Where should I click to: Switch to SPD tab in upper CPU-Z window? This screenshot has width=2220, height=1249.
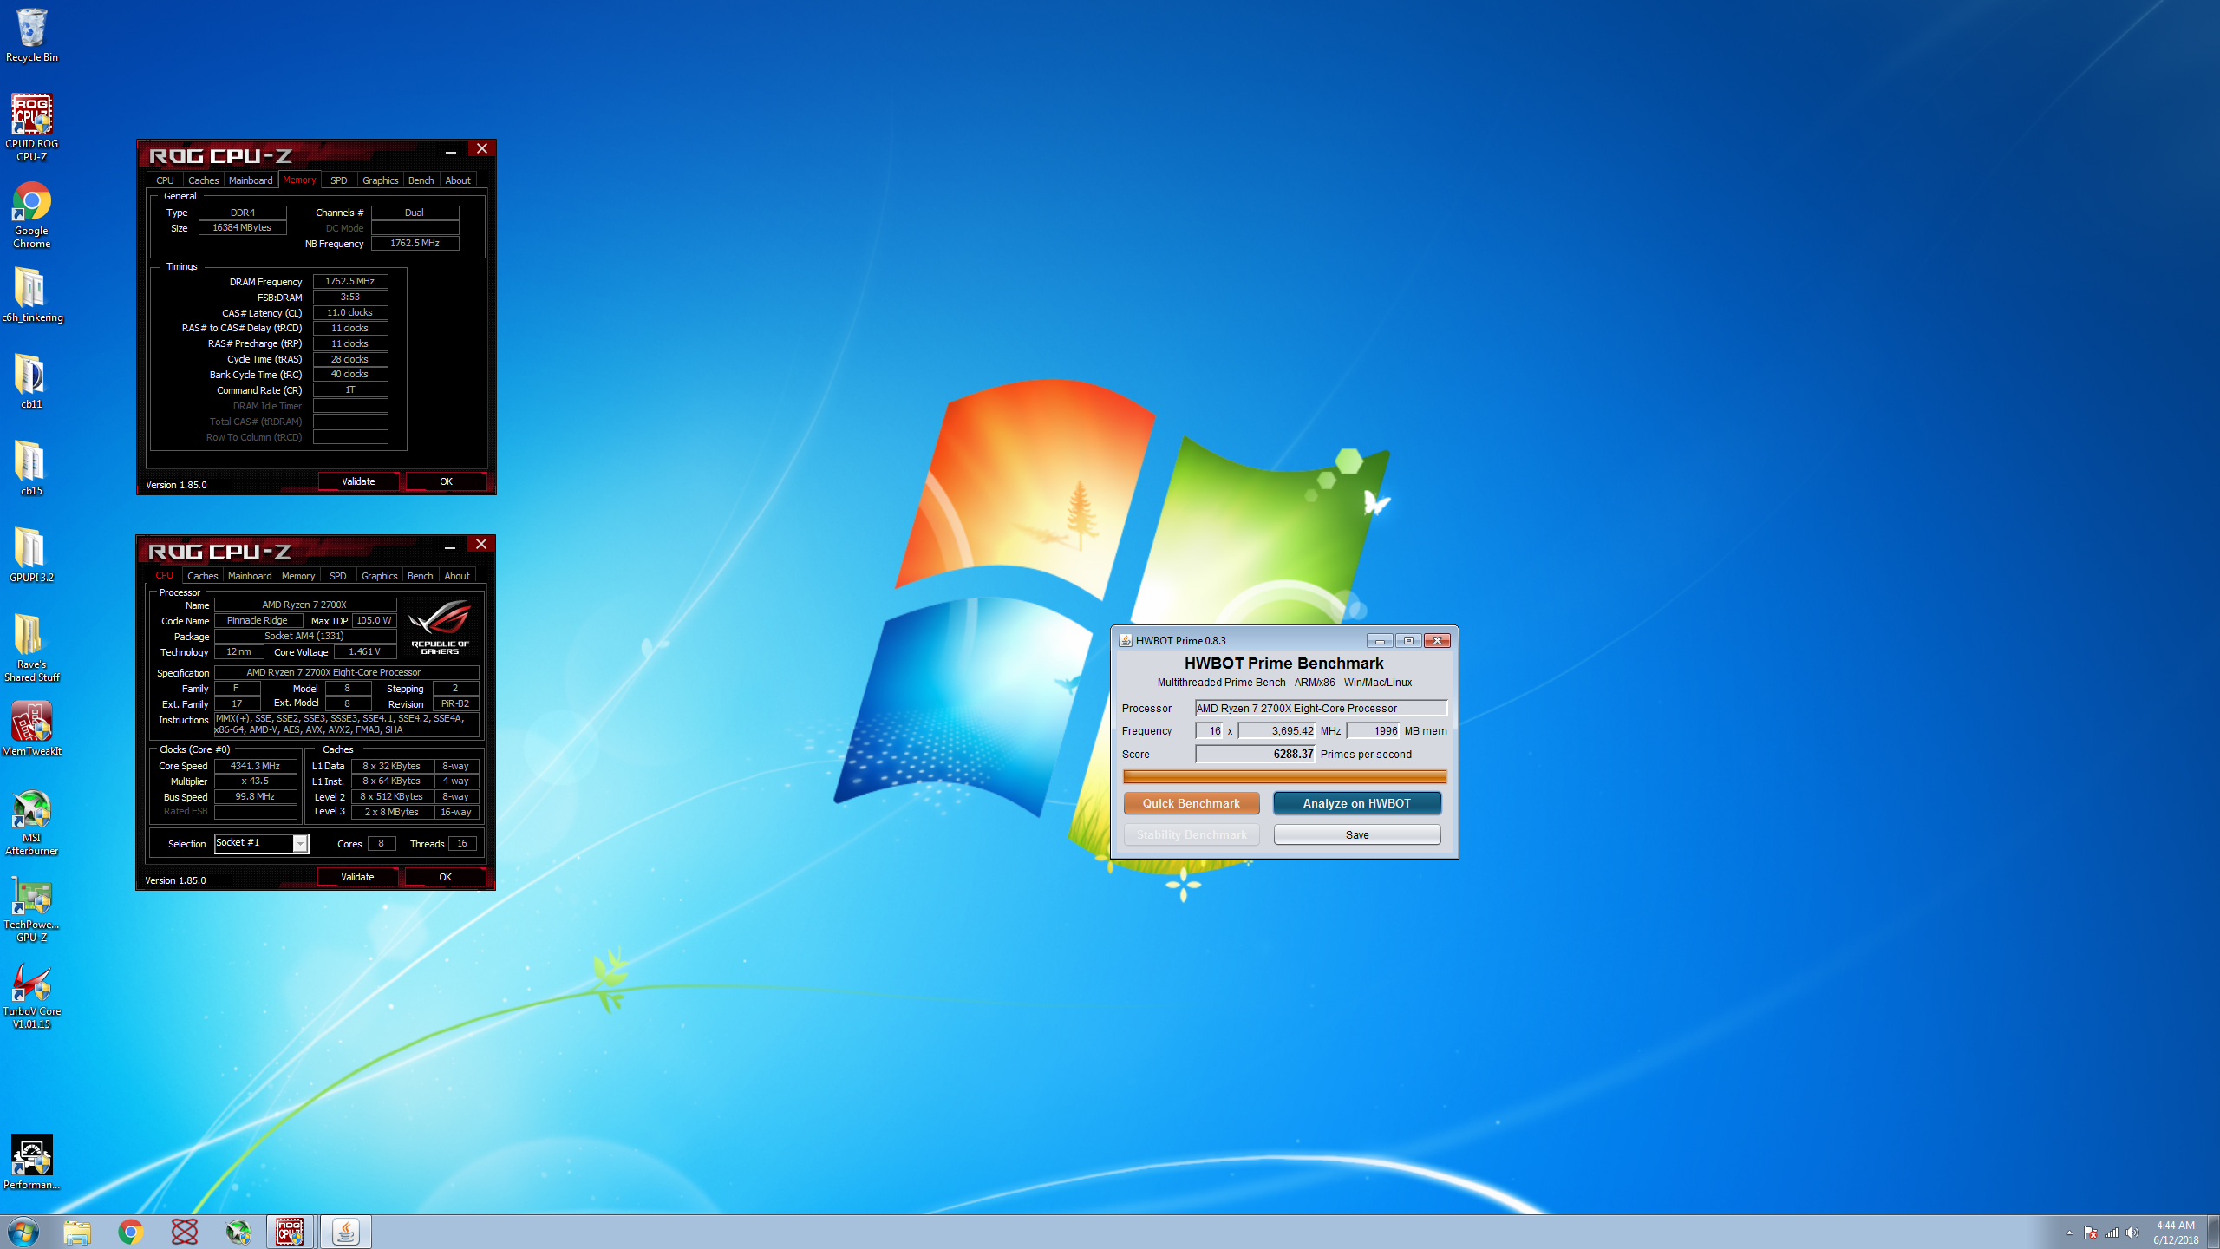(x=339, y=180)
